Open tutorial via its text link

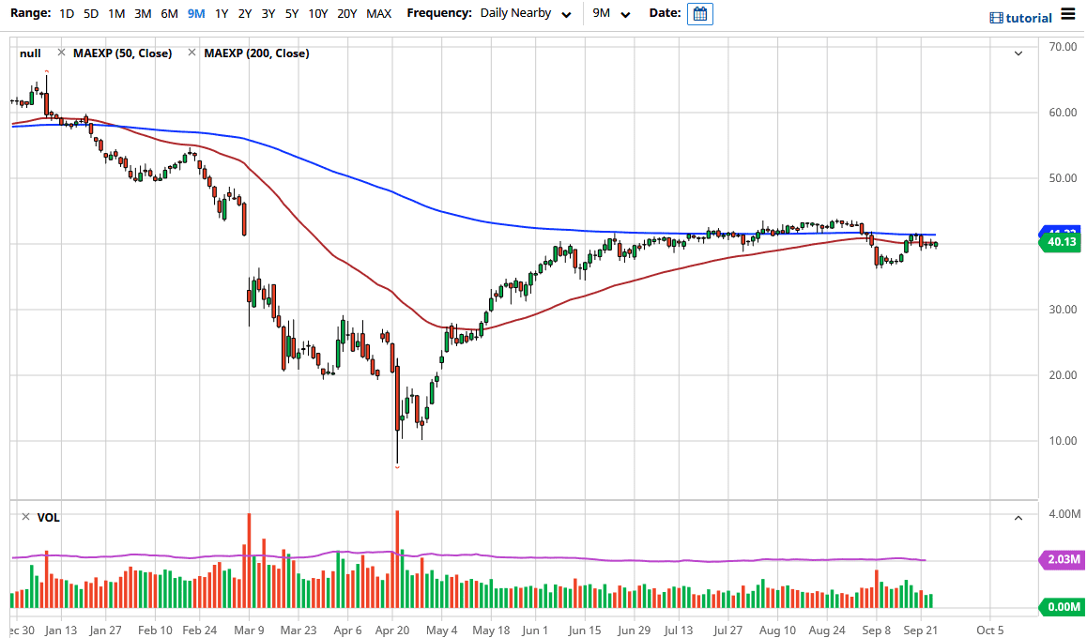[1028, 17]
